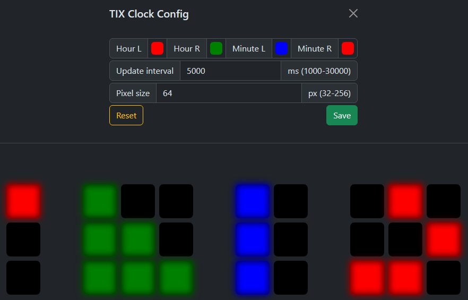The image size is (468, 300).
Task: Click the lit red pixel in the Hour L column
Action: 23,201
